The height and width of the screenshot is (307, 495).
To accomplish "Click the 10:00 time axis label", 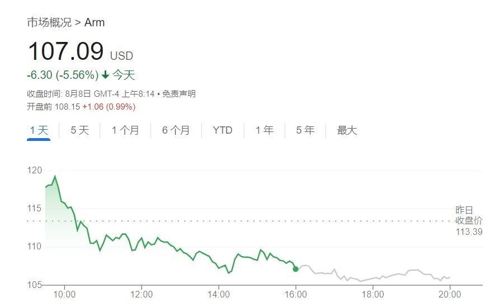I will (64, 295).
